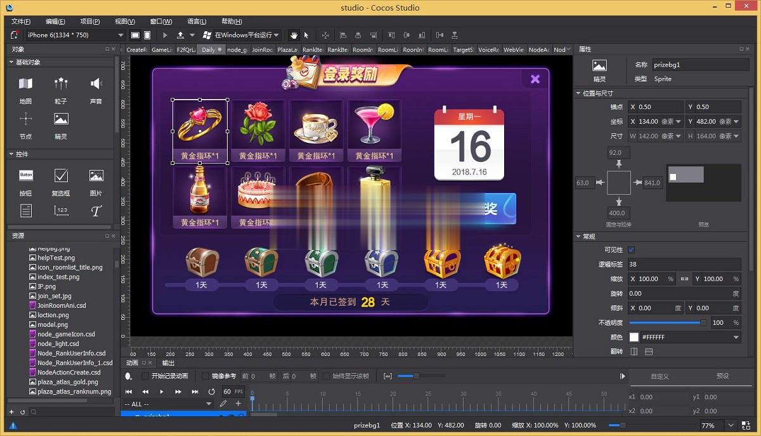This screenshot has width=761, height=436.
Task: Activate the hand pan tool in toolbar
Action: [294, 35]
